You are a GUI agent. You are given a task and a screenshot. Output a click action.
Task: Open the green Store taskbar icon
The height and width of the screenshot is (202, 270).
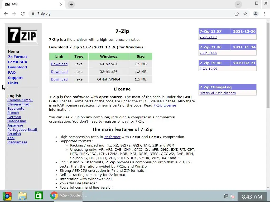(x=38, y=196)
